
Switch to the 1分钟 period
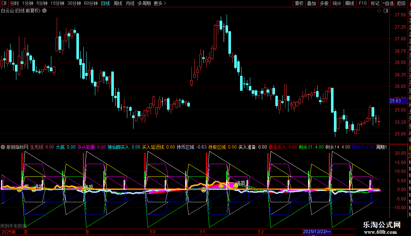(28, 3)
